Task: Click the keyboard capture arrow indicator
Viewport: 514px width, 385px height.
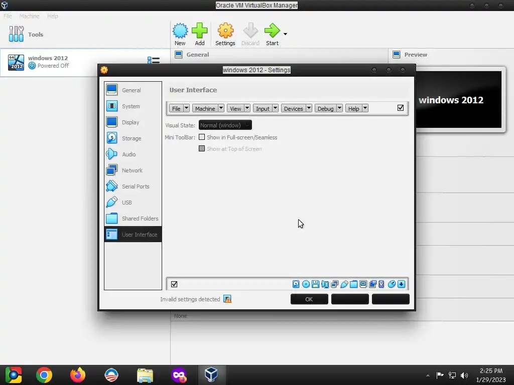Action: point(401,284)
